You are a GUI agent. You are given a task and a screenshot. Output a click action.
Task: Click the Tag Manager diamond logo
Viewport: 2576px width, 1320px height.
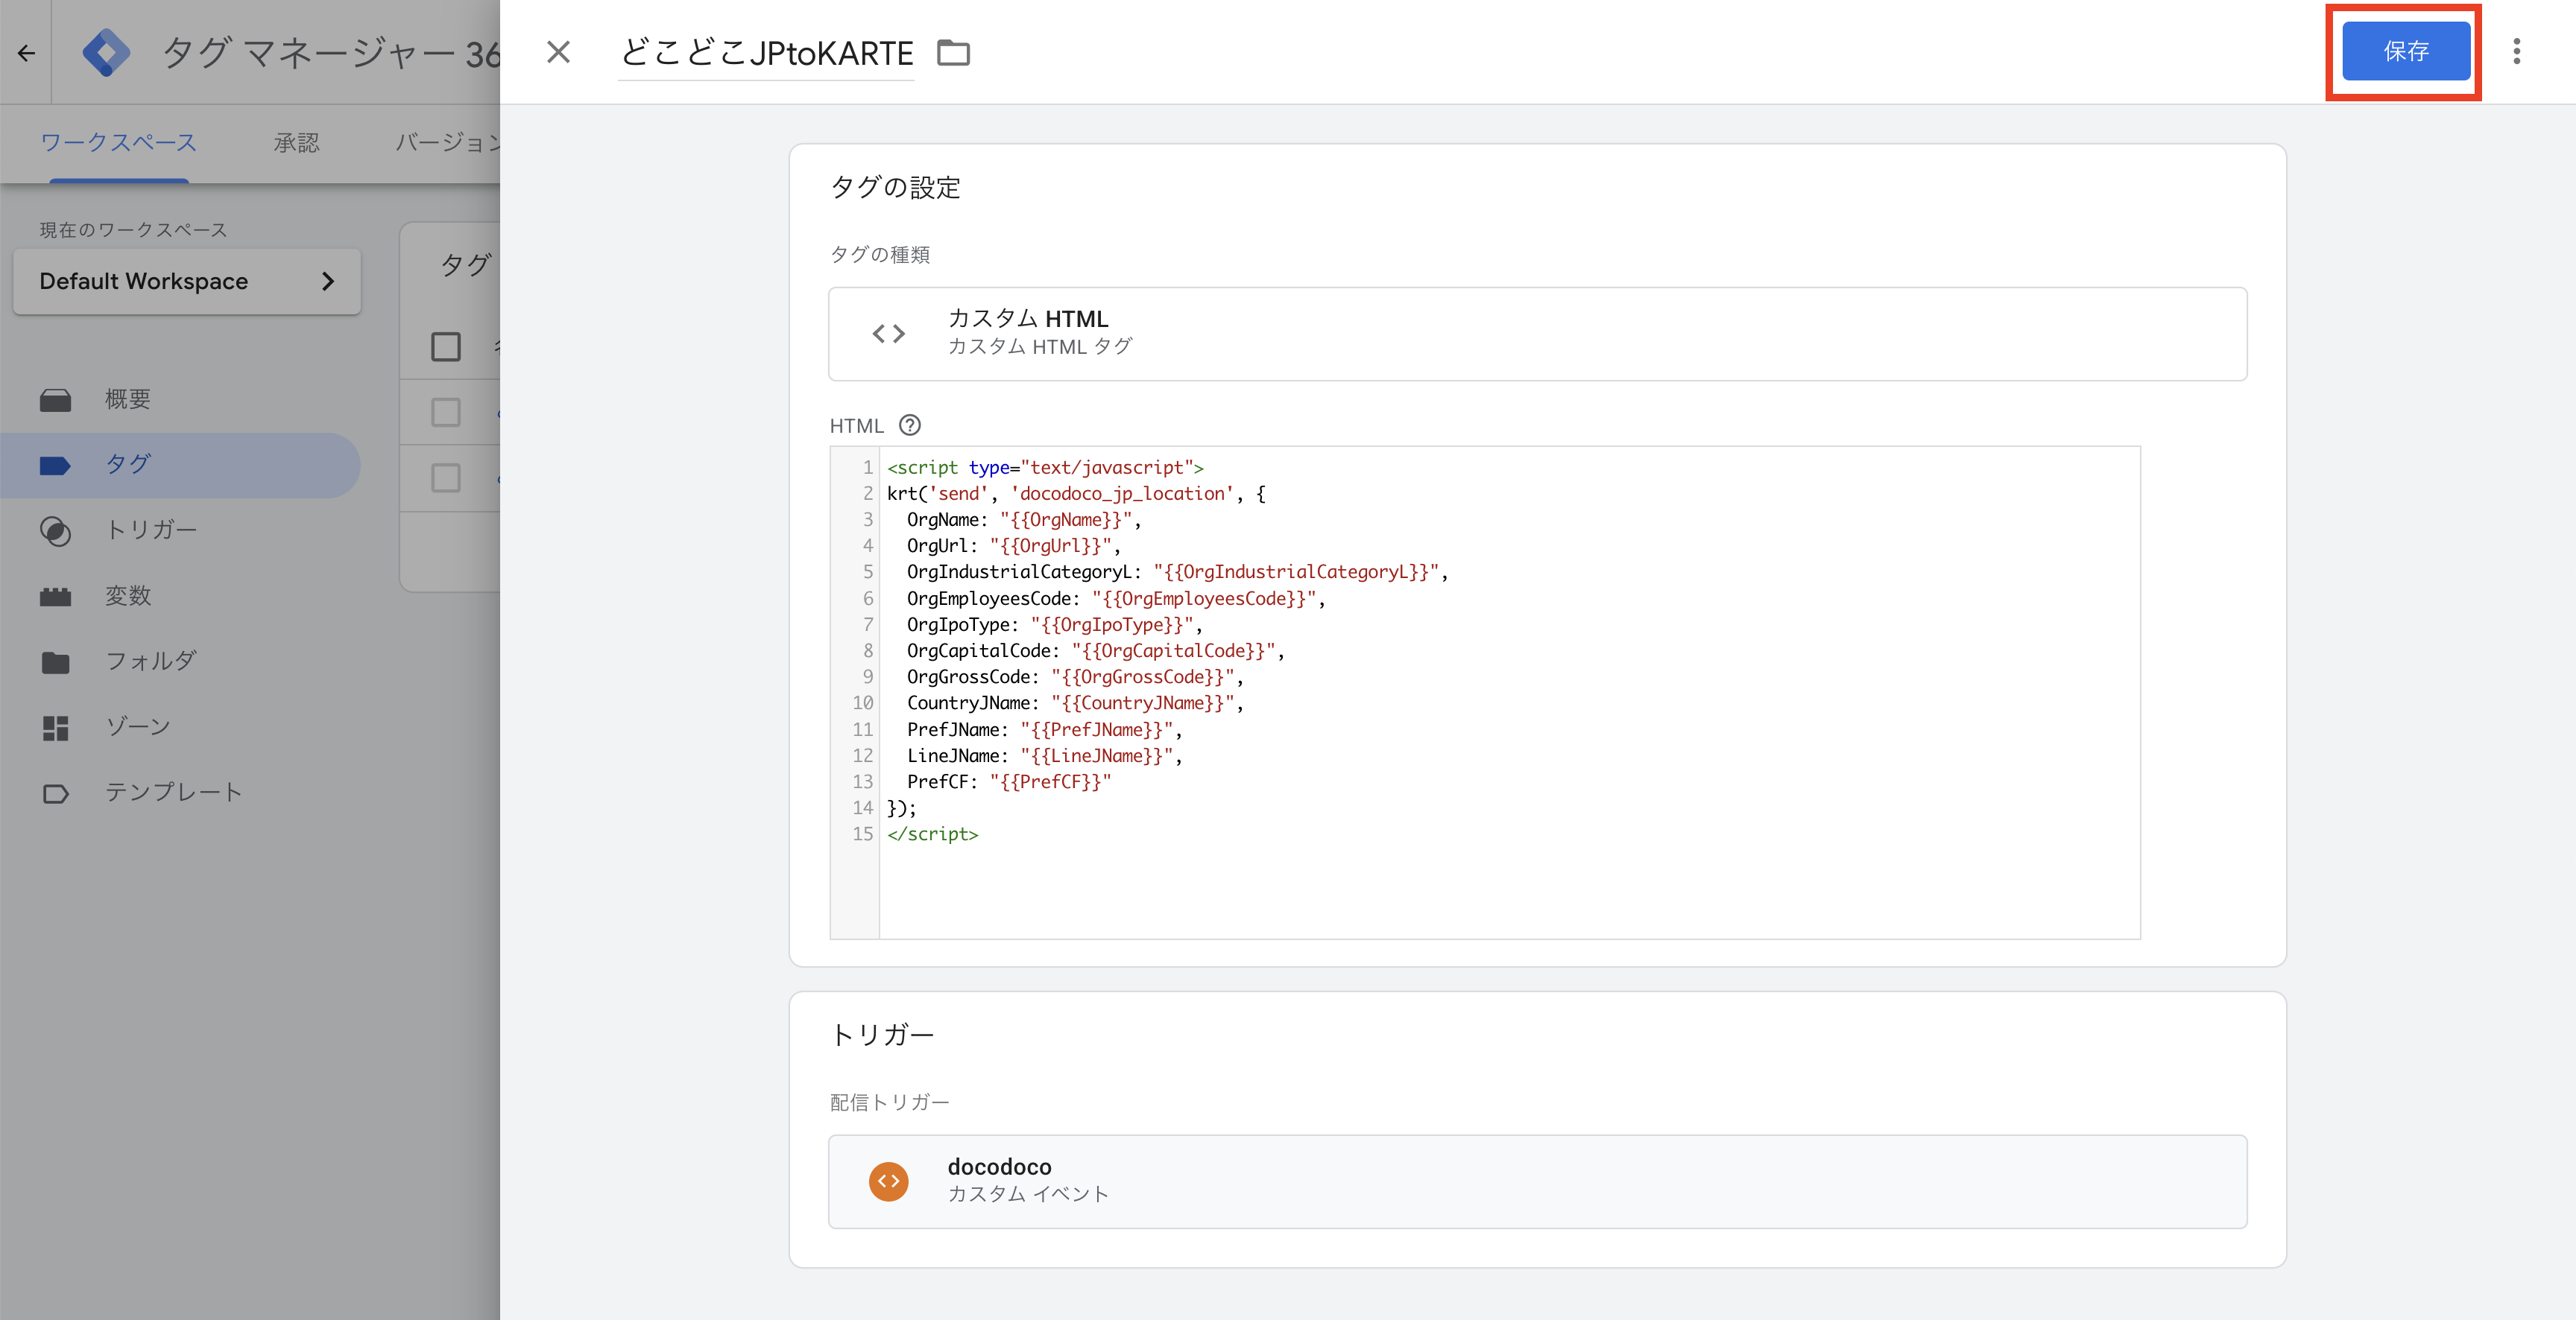coord(106,52)
